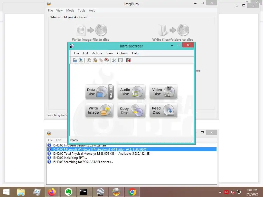Viewport: 263px width, 197px height.
Task: Open the system monitor taskbar icon
Action: pos(37,192)
